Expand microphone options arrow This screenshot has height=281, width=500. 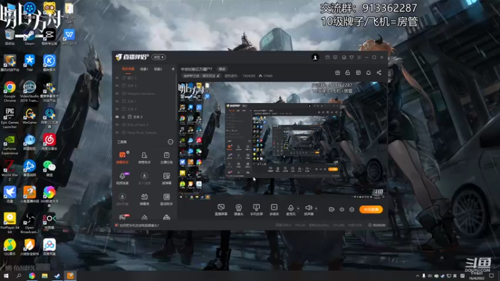298,209
